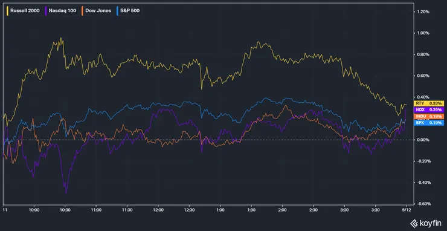
Task: Click the 11 date label at axis start
Action: point(5,210)
